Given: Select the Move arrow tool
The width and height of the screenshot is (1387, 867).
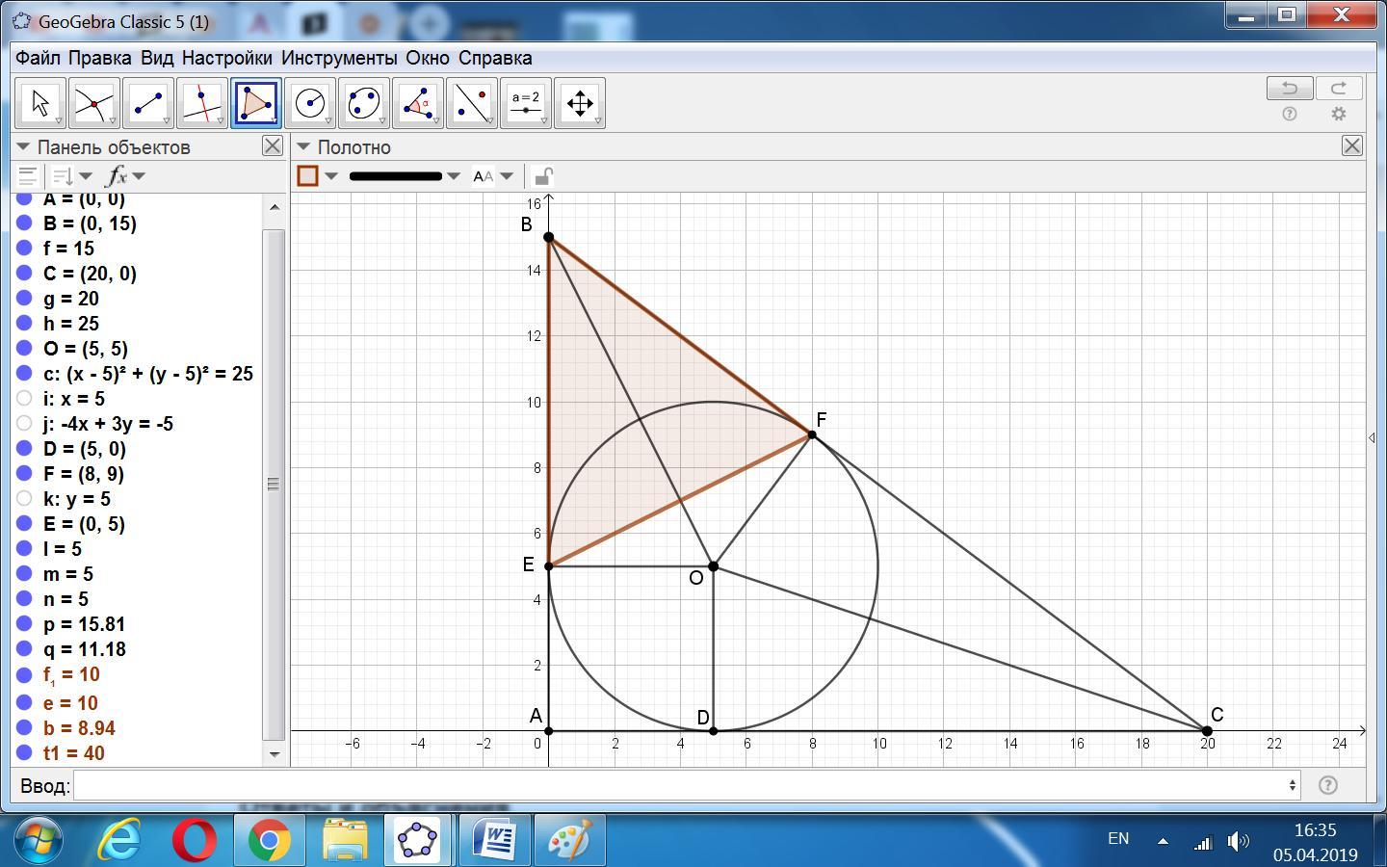Looking at the screenshot, I should tap(40, 103).
